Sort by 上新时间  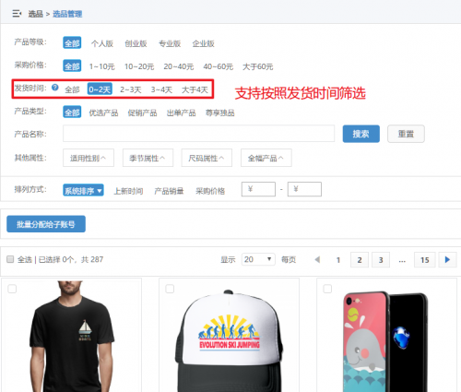click(x=128, y=191)
